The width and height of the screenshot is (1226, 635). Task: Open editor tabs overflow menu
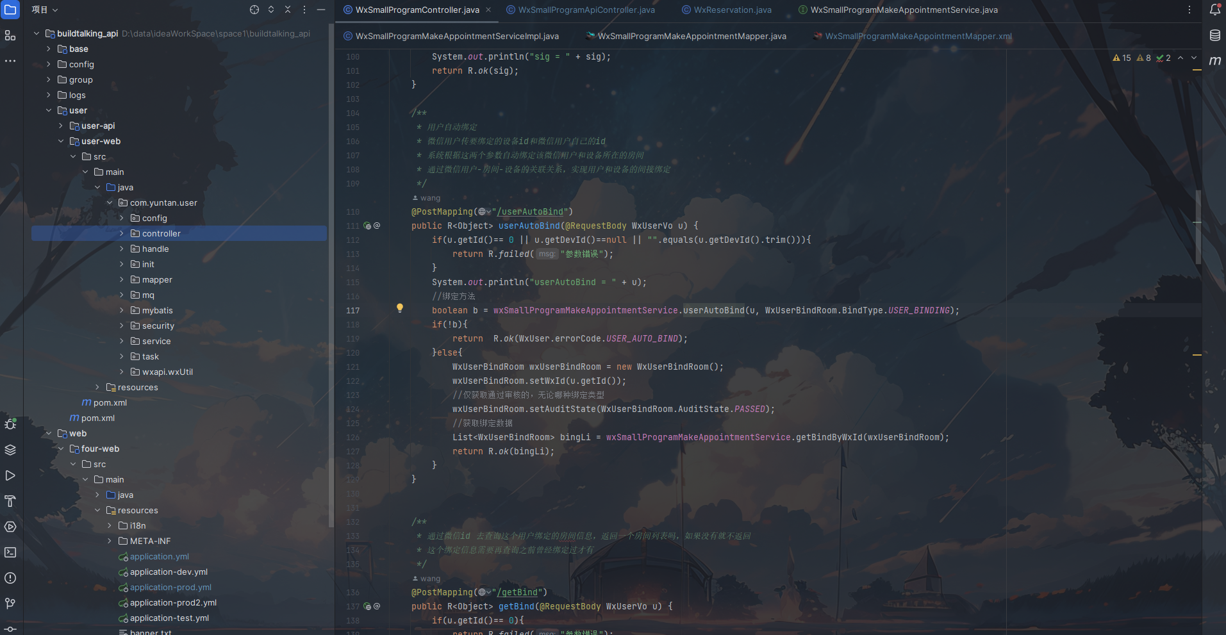[x=1189, y=10]
